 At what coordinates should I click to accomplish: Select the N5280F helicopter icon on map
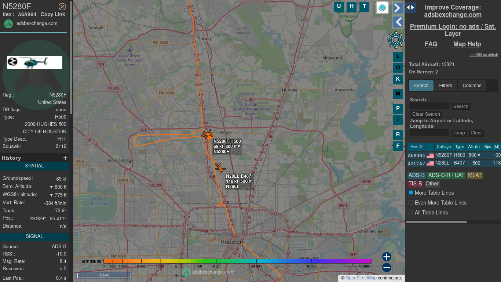[207, 134]
